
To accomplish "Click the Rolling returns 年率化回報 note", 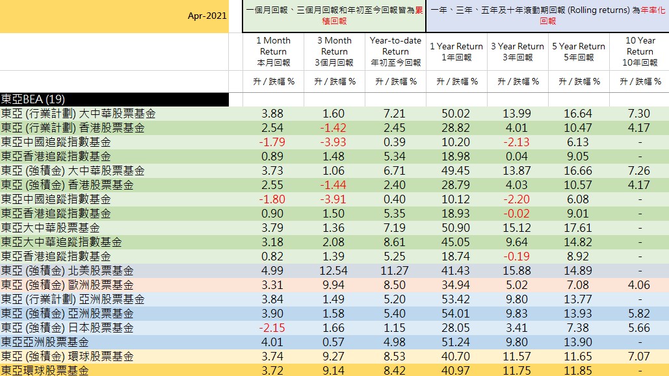I will pos(548,16).
